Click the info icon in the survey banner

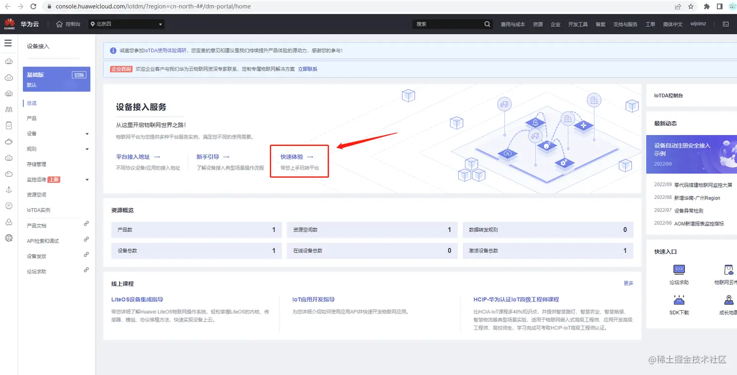point(113,50)
